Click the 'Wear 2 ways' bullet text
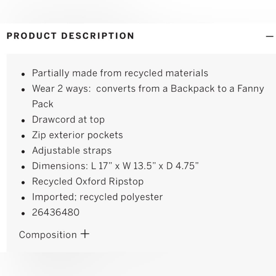 [x=148, y=96]
